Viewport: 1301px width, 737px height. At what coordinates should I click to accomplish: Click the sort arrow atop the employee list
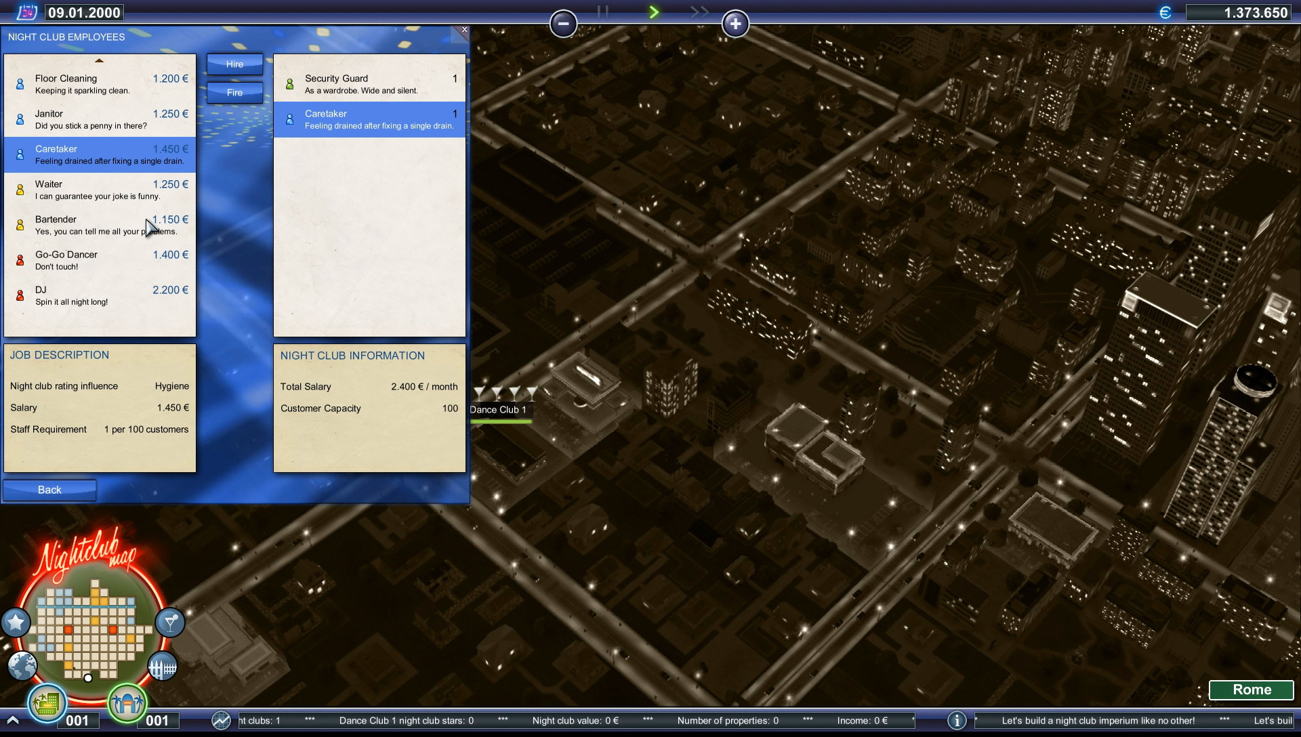99,60
